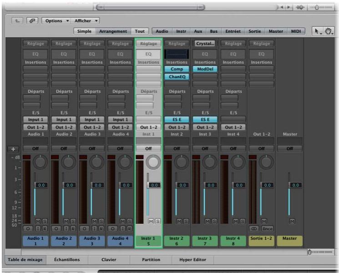339x273 pixels.
Task: Select the Instr 2 channel name label
Action: coord(177,241)
